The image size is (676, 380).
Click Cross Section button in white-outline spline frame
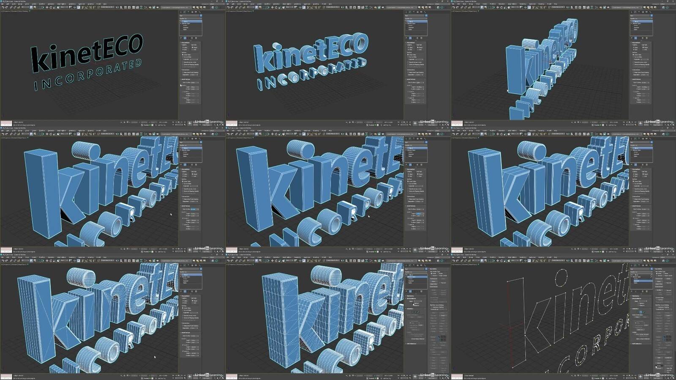(658, 286)
